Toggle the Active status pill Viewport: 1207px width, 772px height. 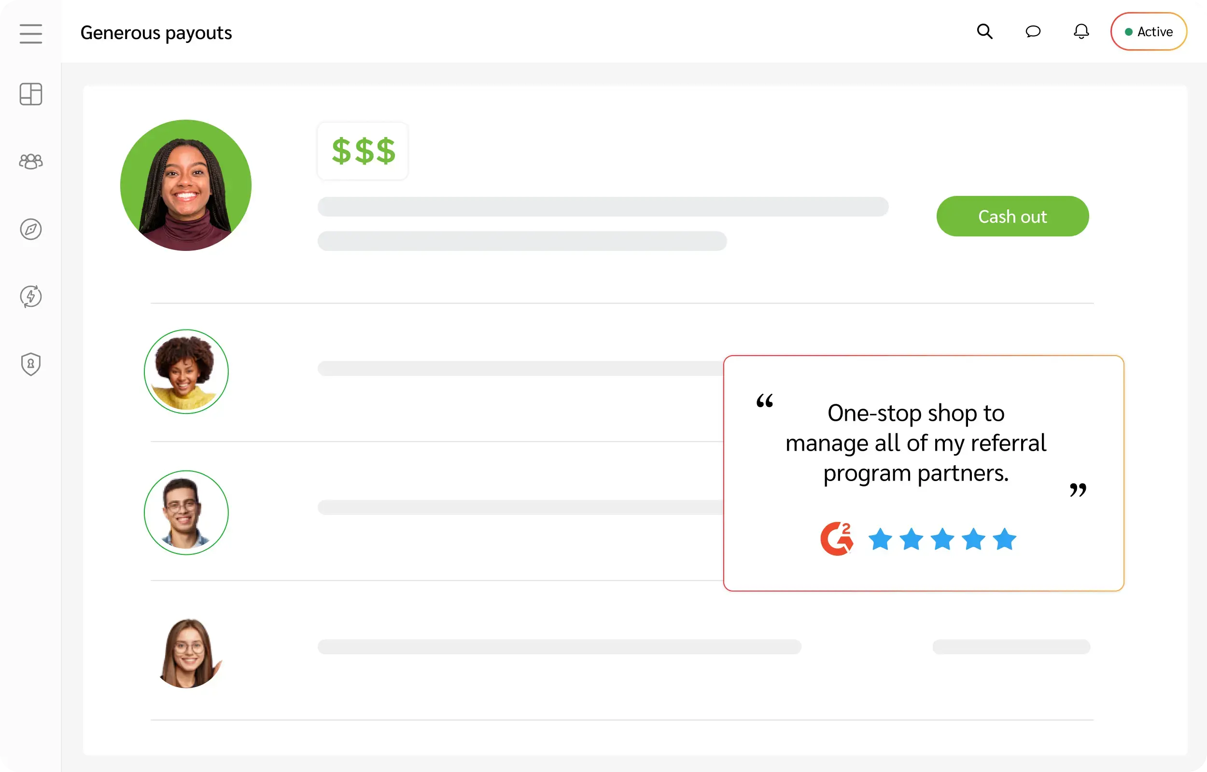(1148, 31)
